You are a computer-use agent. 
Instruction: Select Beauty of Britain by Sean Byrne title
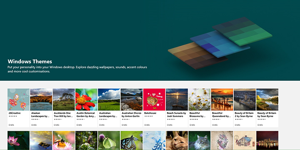click(267, 115)
